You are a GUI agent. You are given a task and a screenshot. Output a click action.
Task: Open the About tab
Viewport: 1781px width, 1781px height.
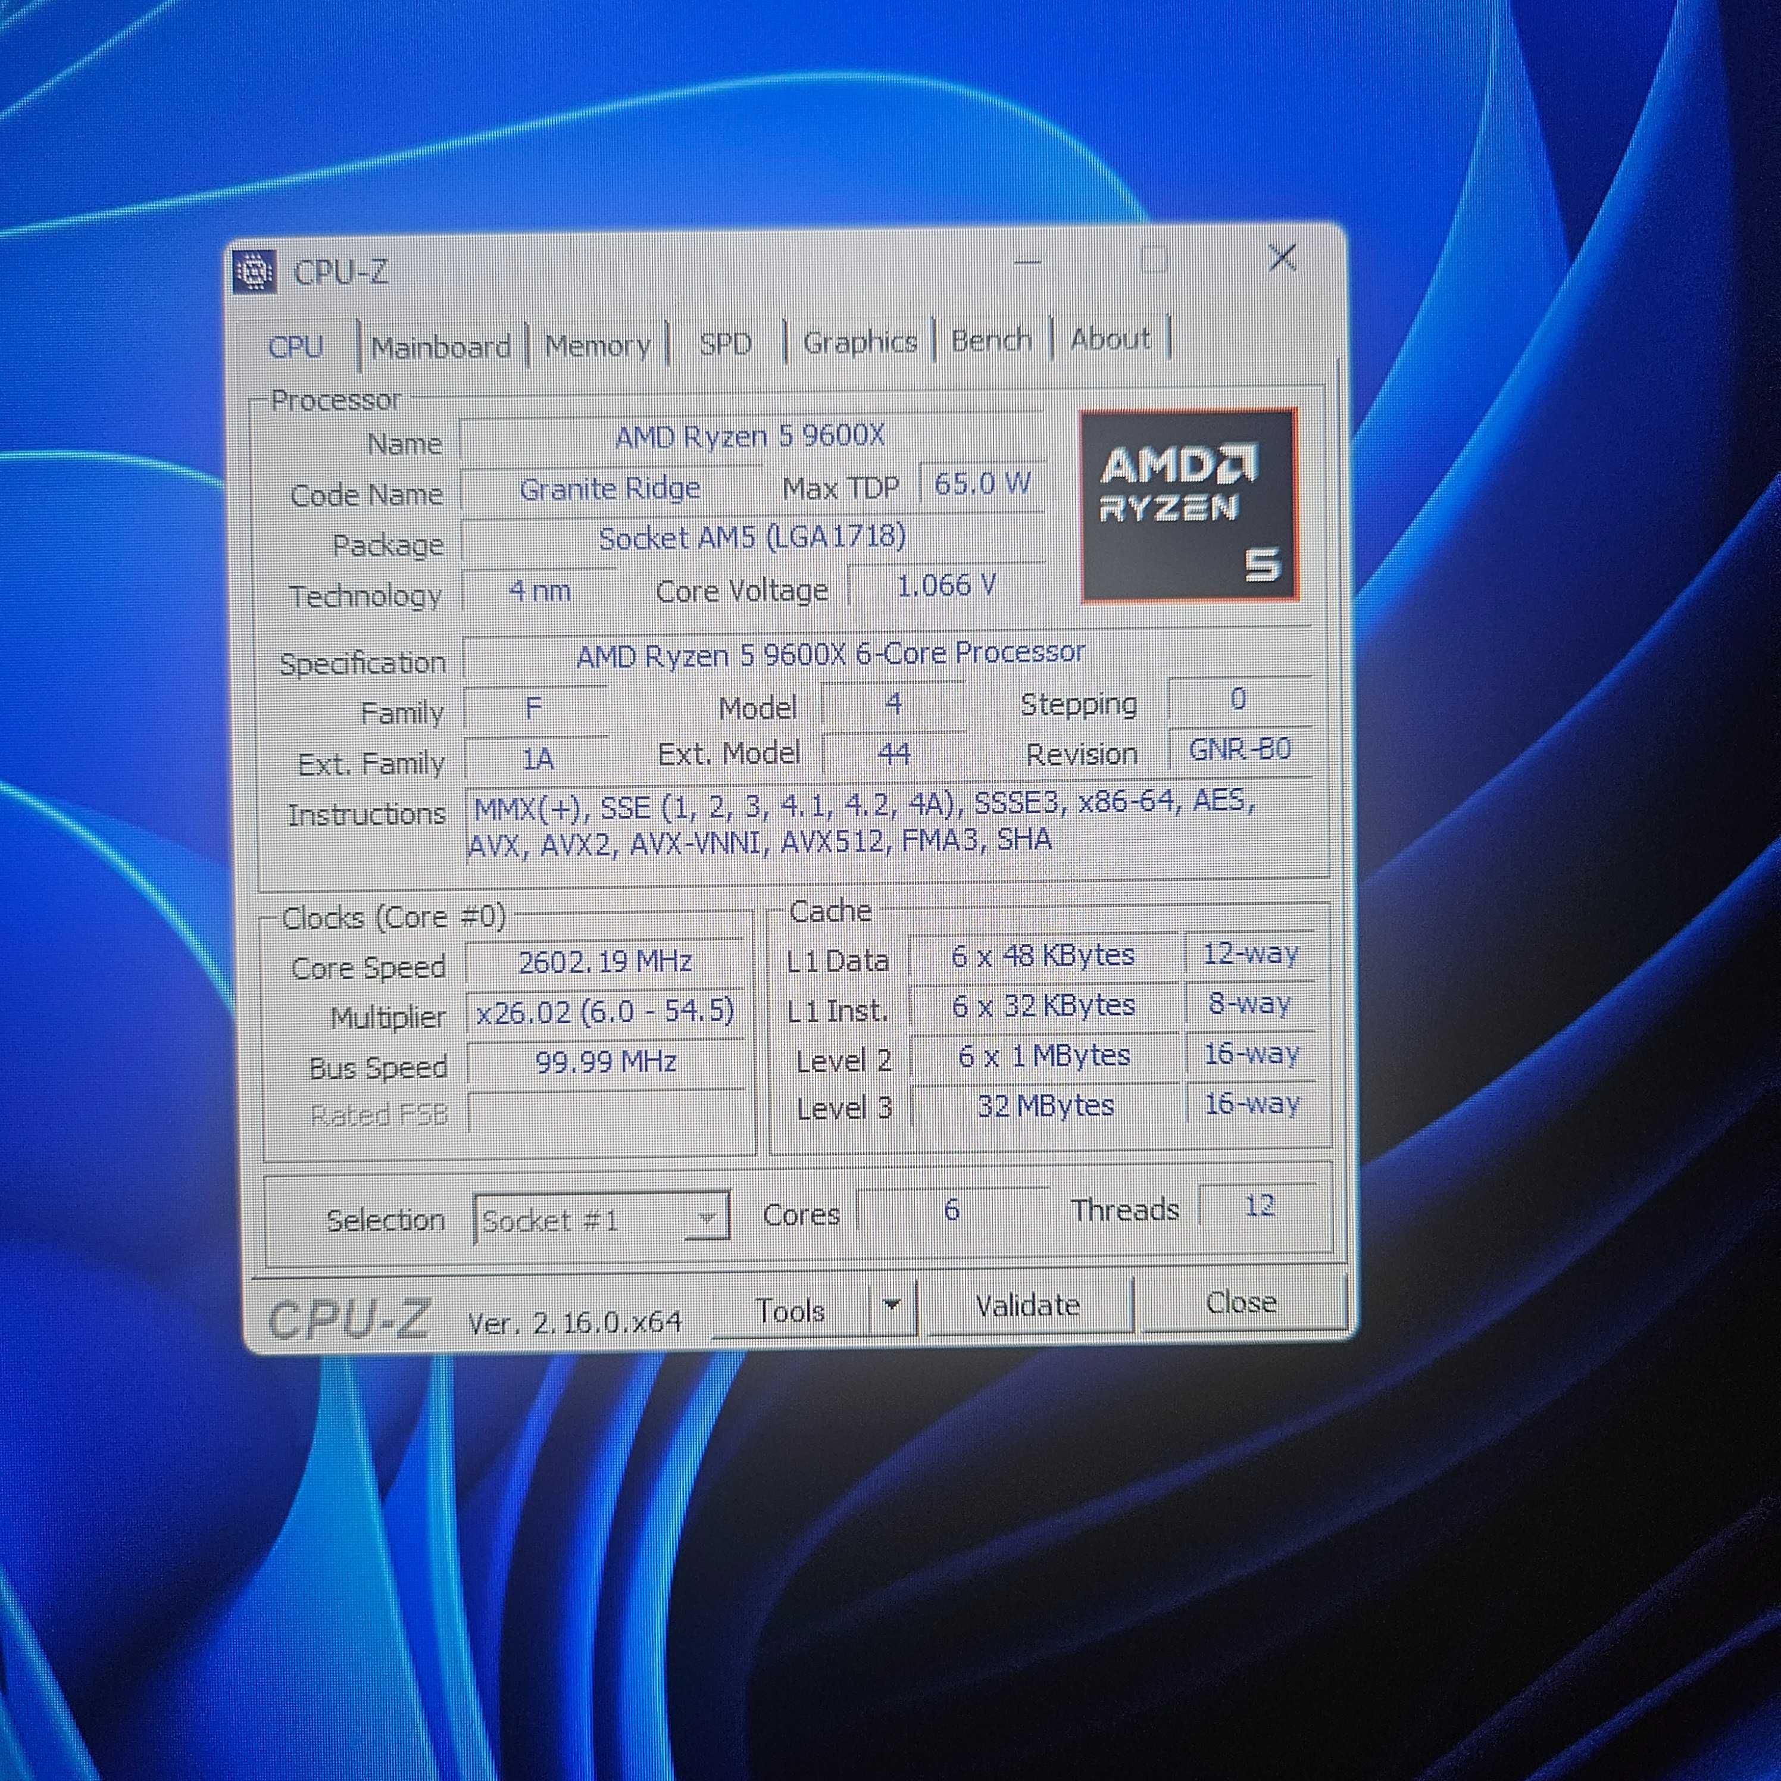click(1110, 338)
